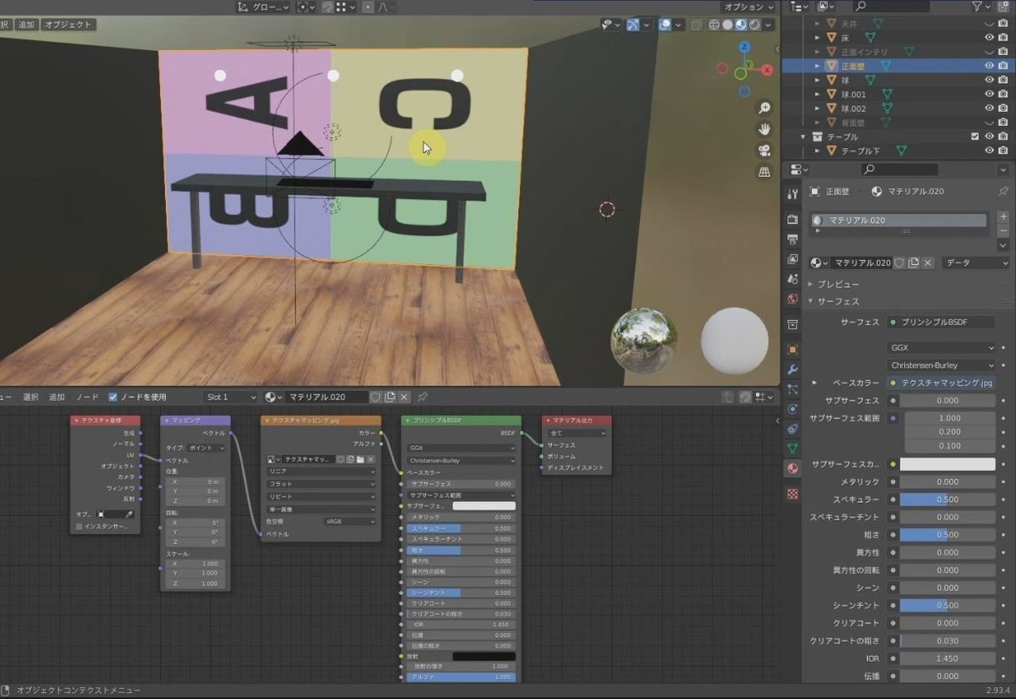1016x699 pixels.
Task: Open the Particle properties tab icon
Action: click(x=792, y=389)
